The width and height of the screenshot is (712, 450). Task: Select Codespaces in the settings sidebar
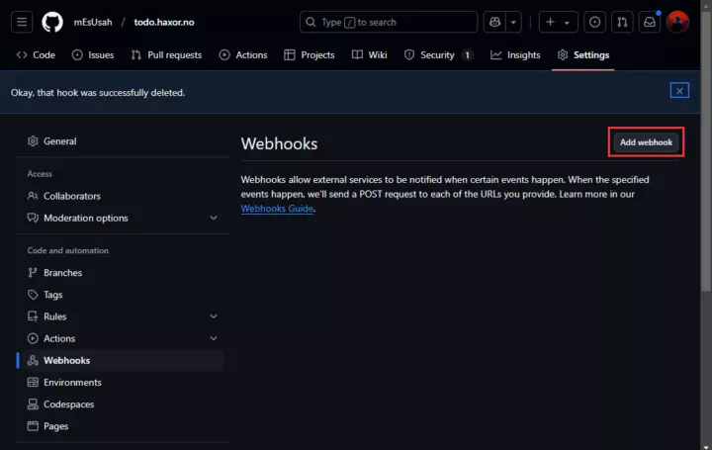coord(70,405)
